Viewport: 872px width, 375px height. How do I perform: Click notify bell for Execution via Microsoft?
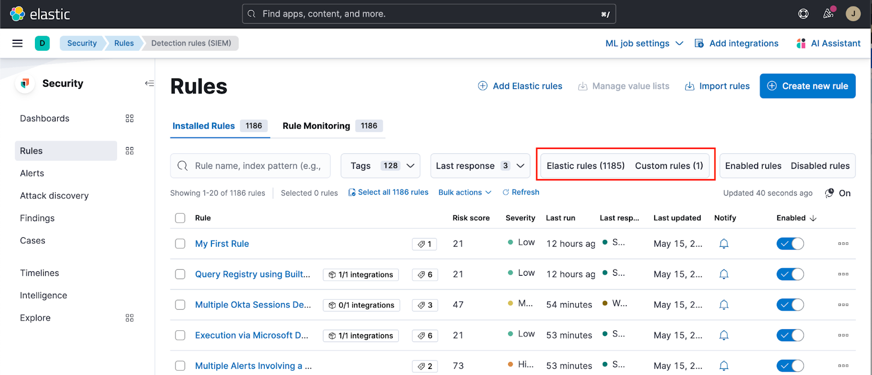tap(724, 335)
